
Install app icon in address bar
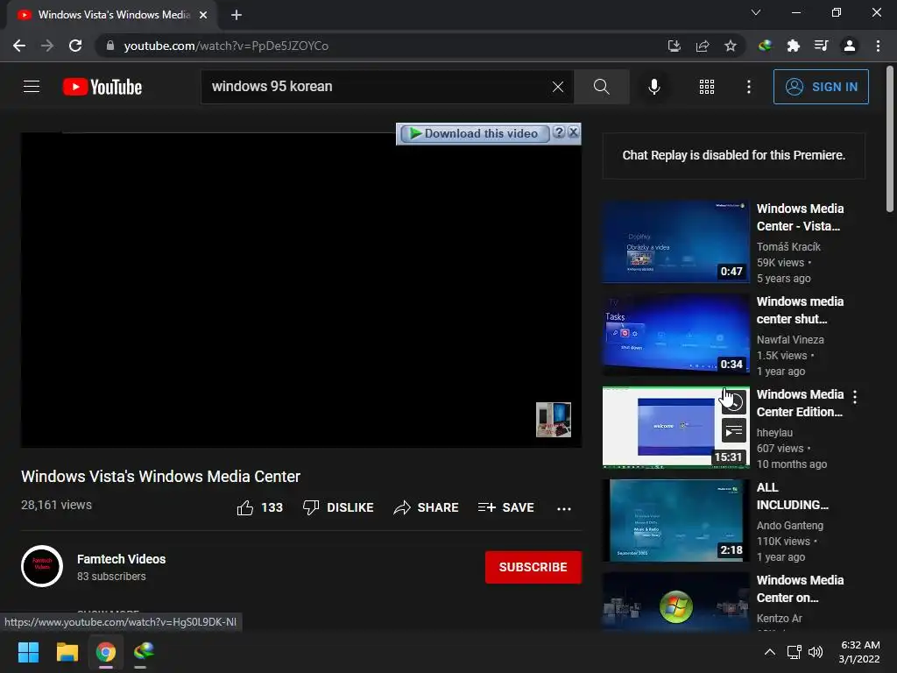tap(675, 46)
